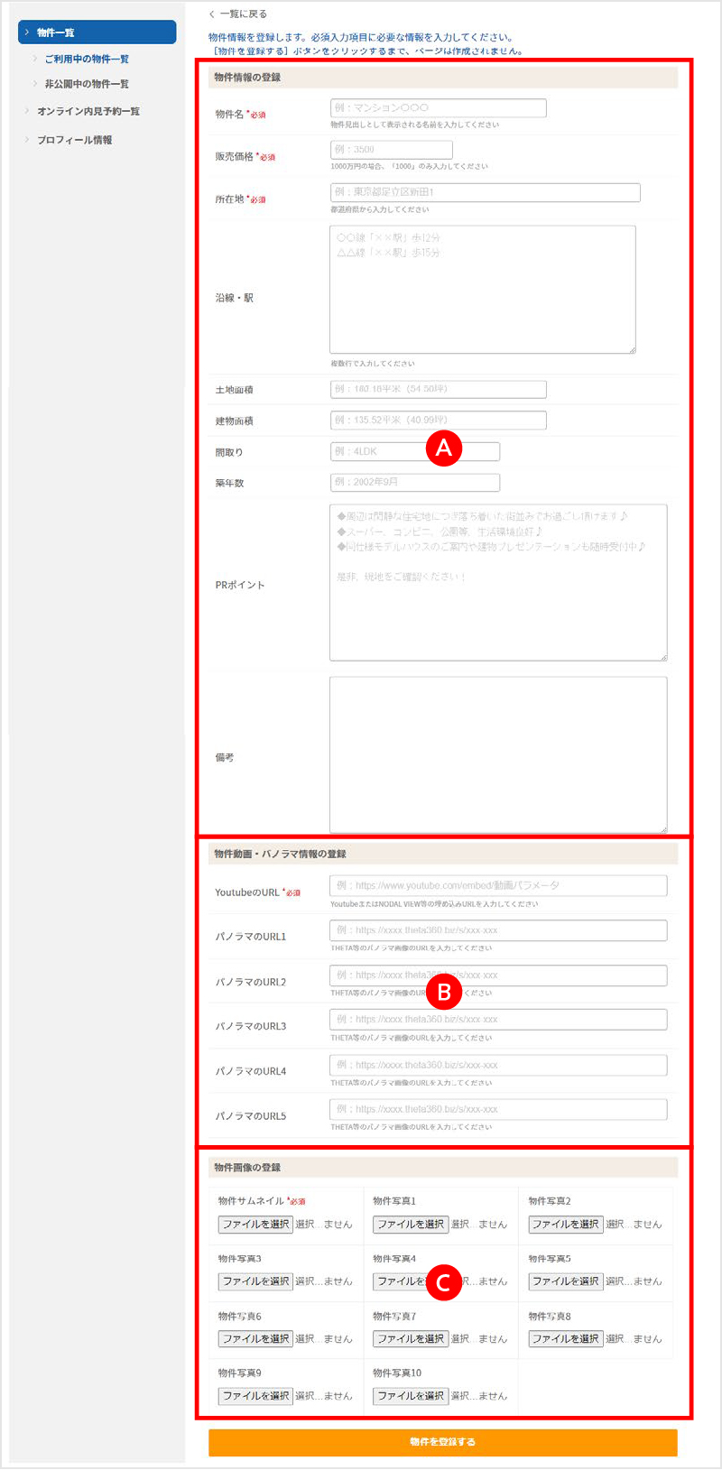The width and height of the screenshot is (722, 1470).
Task: Click into the 沿線・駅 text area
Action: 482,289
